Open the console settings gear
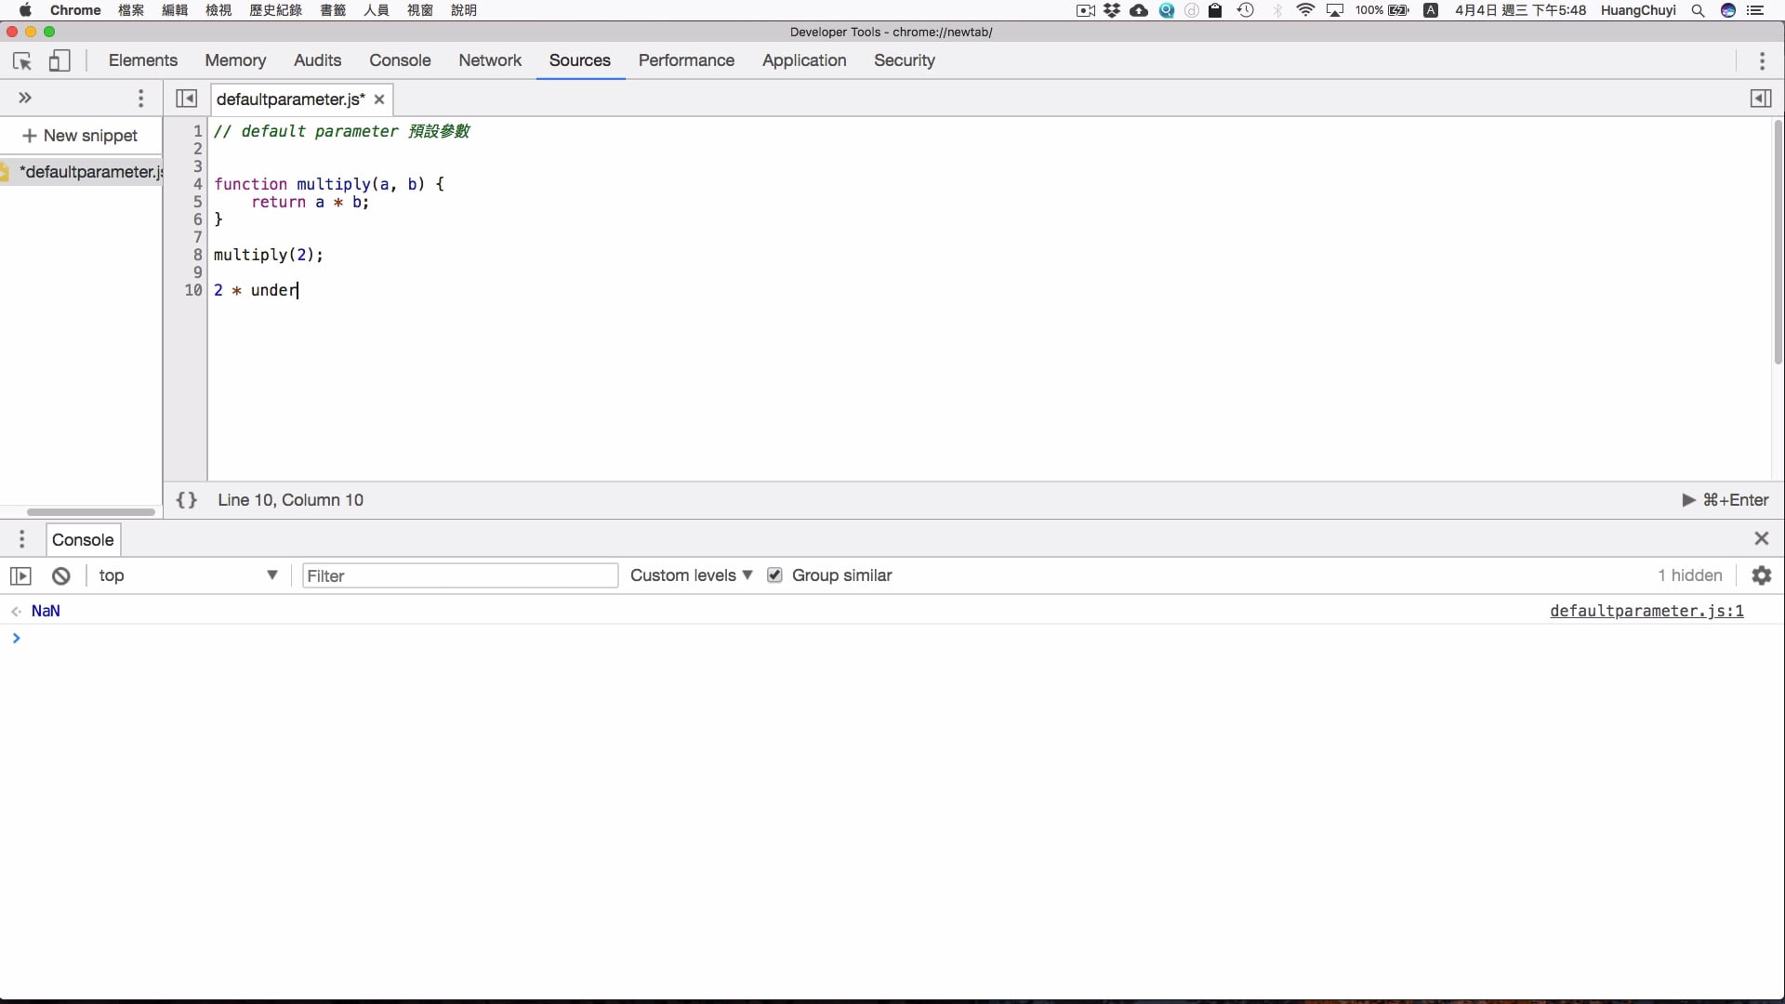1785x1004 pixels. tap(1763, 575)
